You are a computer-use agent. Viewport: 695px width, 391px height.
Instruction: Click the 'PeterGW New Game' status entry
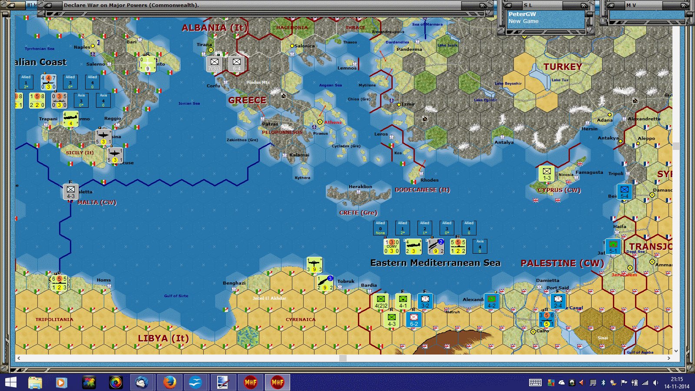(546, 18)
